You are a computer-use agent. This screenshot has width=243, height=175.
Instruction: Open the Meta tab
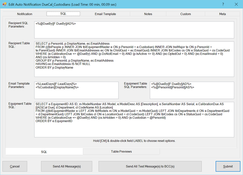click(x=222, y=14)
